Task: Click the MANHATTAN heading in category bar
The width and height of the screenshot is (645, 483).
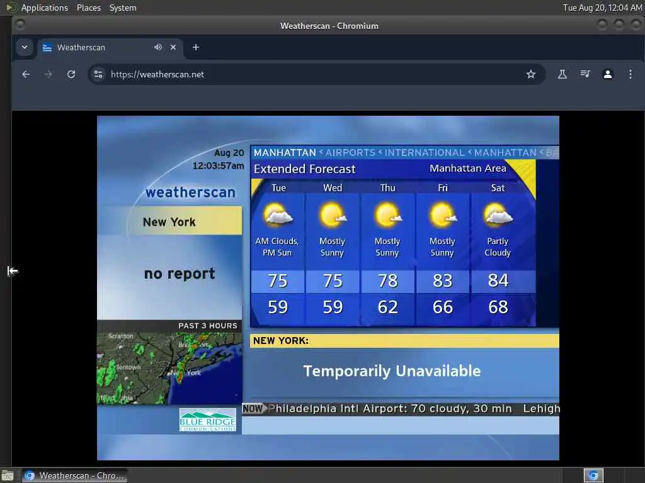Action: point(285,152)
